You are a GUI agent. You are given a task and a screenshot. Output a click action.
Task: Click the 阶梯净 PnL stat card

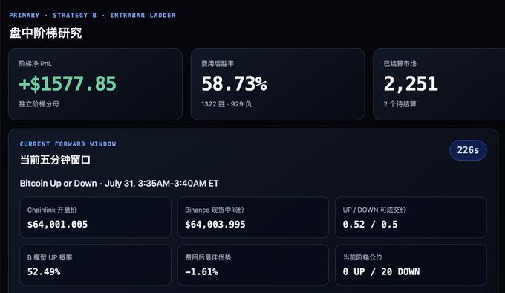coord(95,85)
